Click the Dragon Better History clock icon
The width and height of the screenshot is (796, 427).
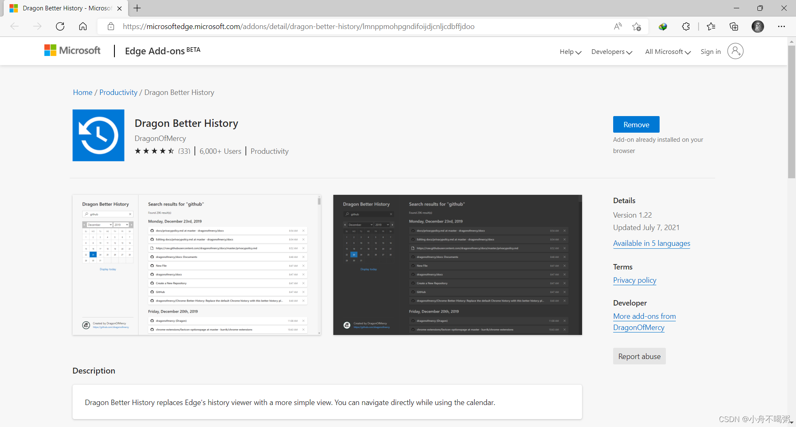(x=98, y=135)
